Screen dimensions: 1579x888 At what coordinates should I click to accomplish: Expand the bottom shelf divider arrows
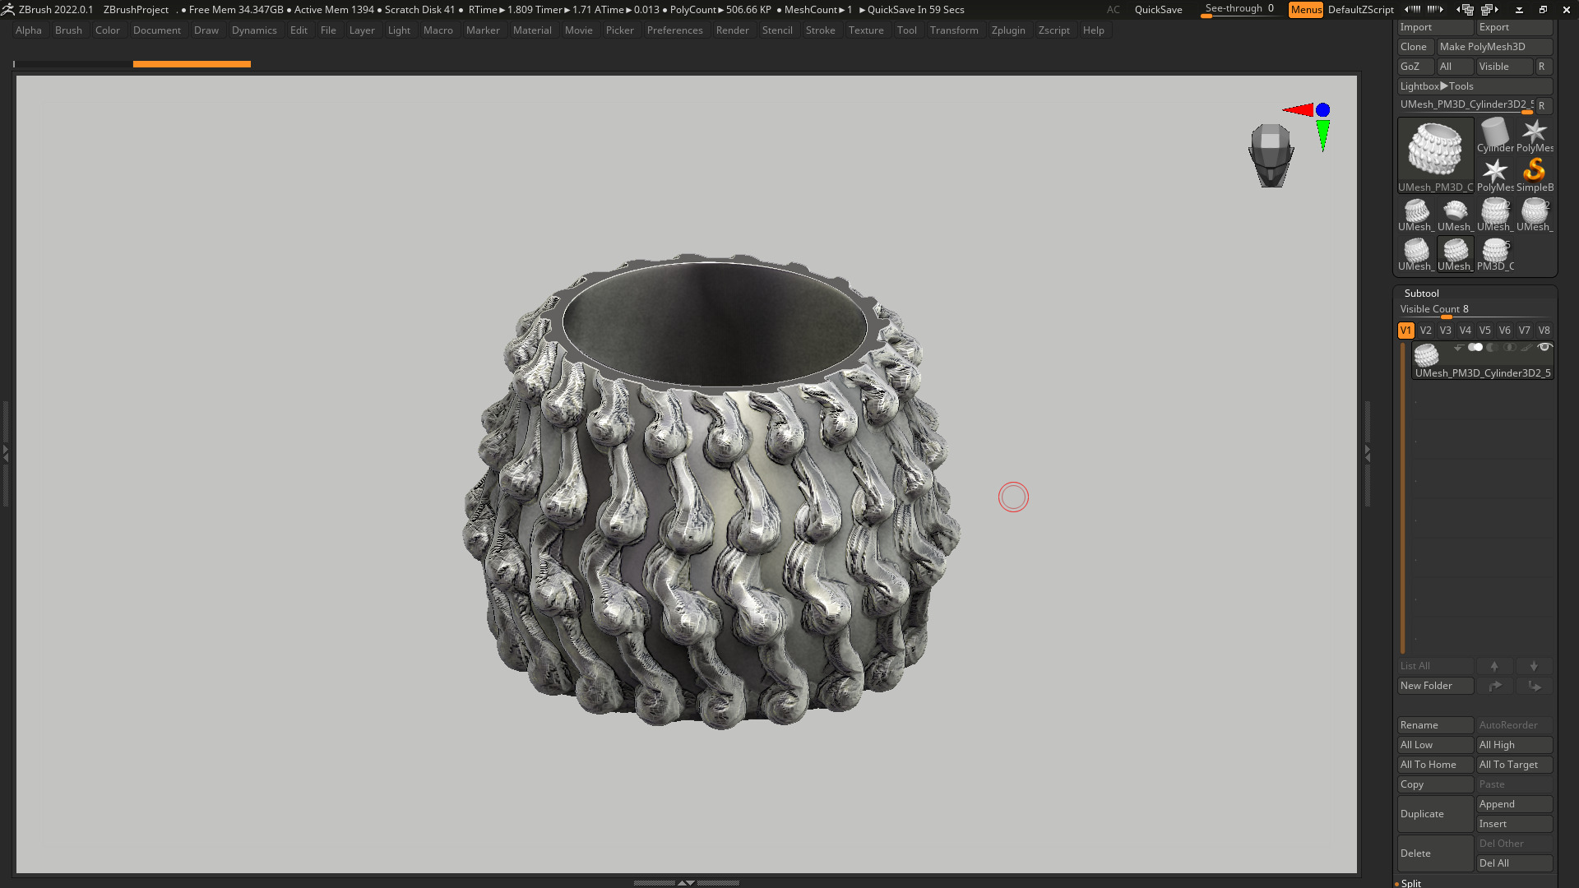pyautogui.click(x=686, y=882)
